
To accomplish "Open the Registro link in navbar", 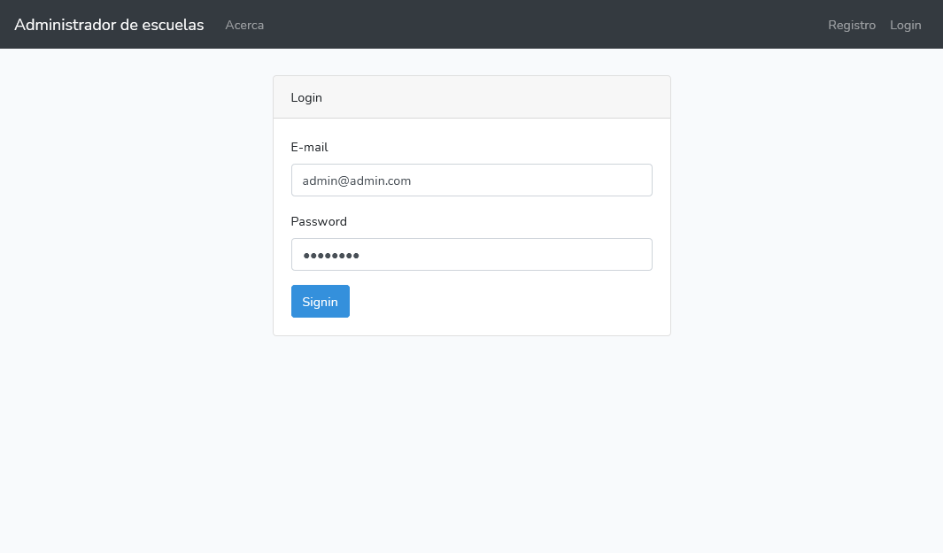I will pyautogui.click(x=852, y=25).
